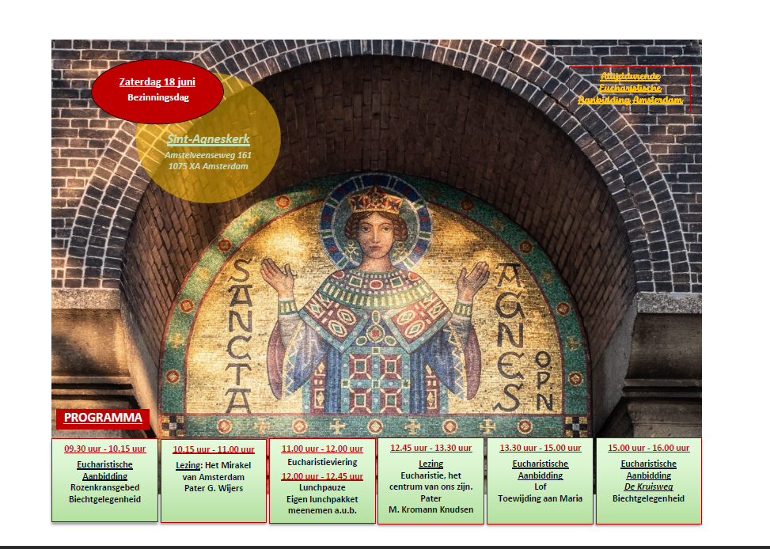
Task: Open the 'Sint-Agneskerk' underlined title
Action: pos(208,139)
